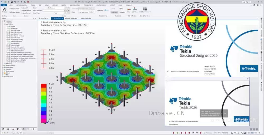Screen dimensions: 264x135
Task: Click the Slab Deflection Utilization icon
Action: [135, 9]
